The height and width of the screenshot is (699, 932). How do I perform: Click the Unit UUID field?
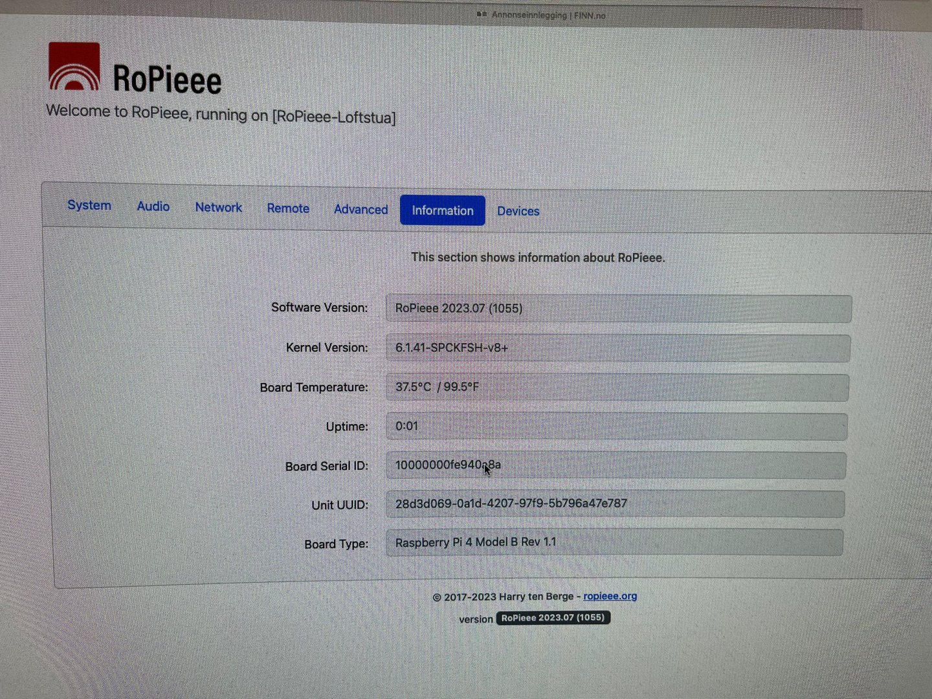point(616,504)
